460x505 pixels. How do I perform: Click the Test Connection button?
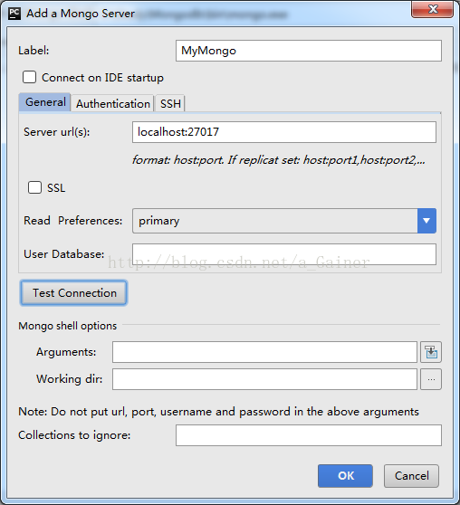click(x=74, y=292)
